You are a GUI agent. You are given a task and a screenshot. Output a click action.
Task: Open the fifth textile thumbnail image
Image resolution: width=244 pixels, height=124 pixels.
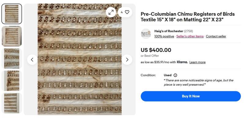pyautogui.click(x=12, y=103)
